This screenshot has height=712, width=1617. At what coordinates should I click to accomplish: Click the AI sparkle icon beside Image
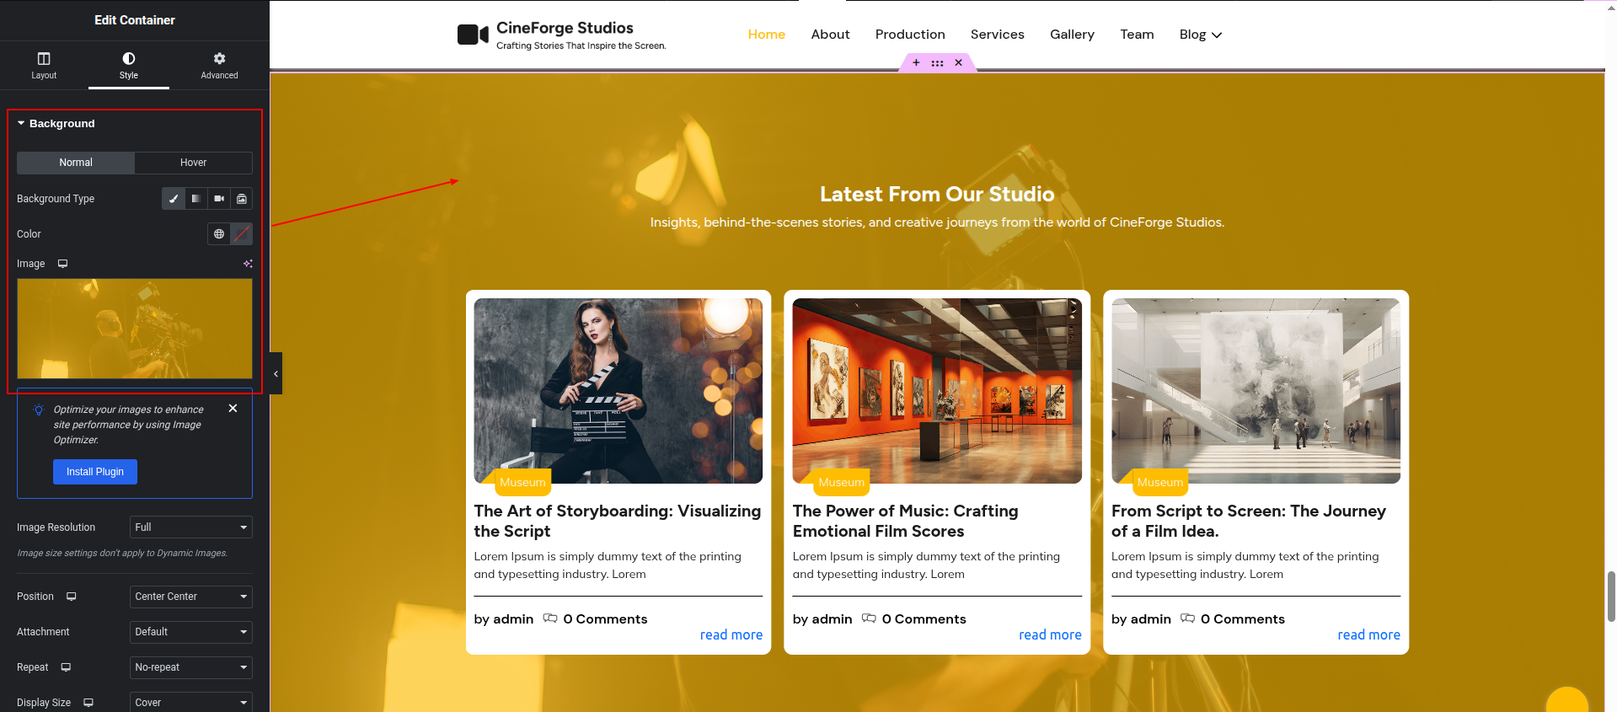tap(248, 264)
